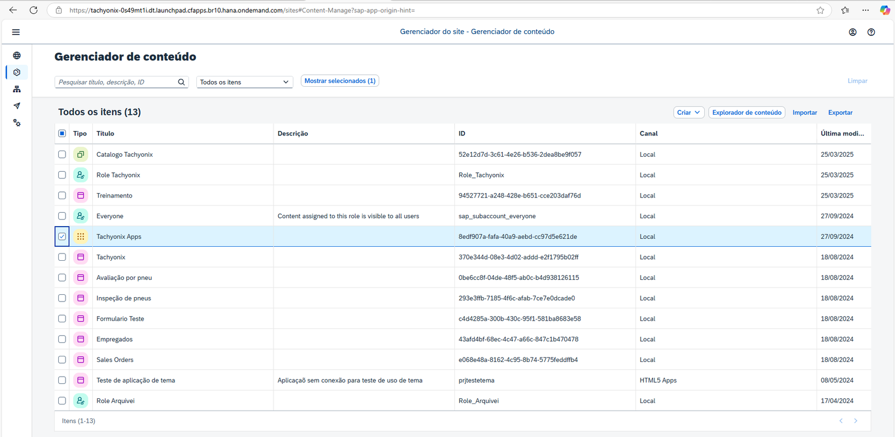Click app type icon for Treinamento
Image resolution: width=895 pixels, height=437 pixels.
[81, 195]
